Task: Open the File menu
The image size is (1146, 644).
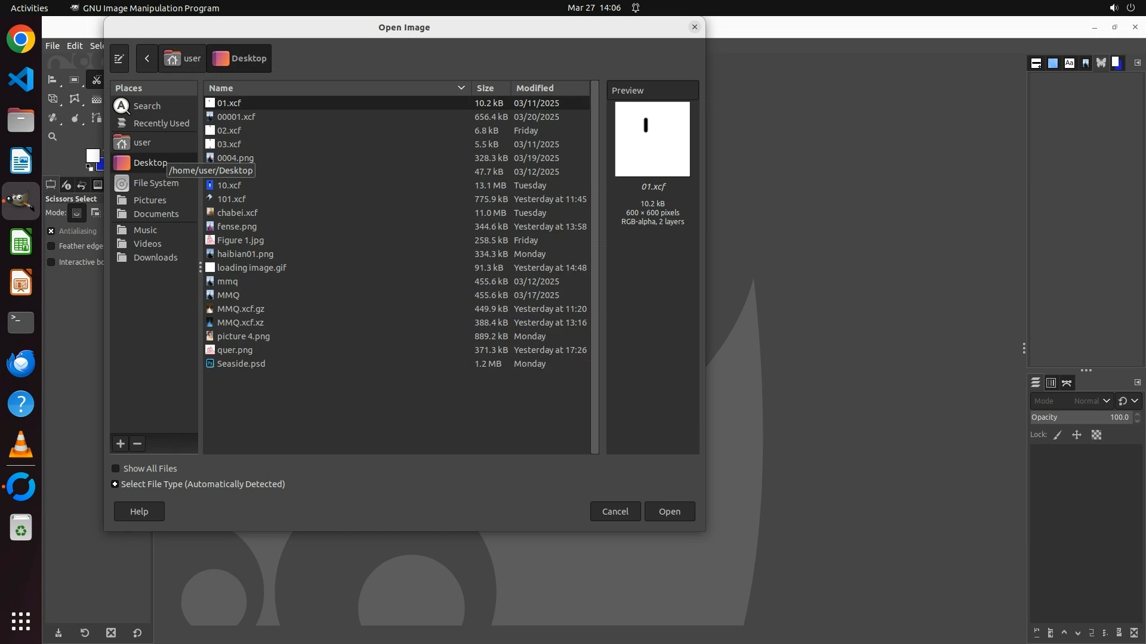Action: pos(52,46)
